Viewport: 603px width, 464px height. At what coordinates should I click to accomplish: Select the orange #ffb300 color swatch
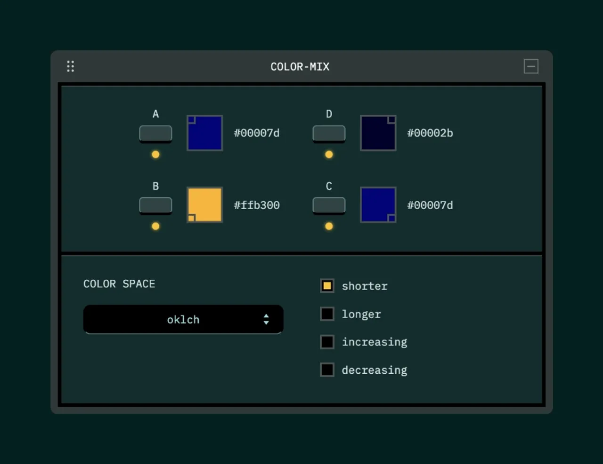(204, 205)
